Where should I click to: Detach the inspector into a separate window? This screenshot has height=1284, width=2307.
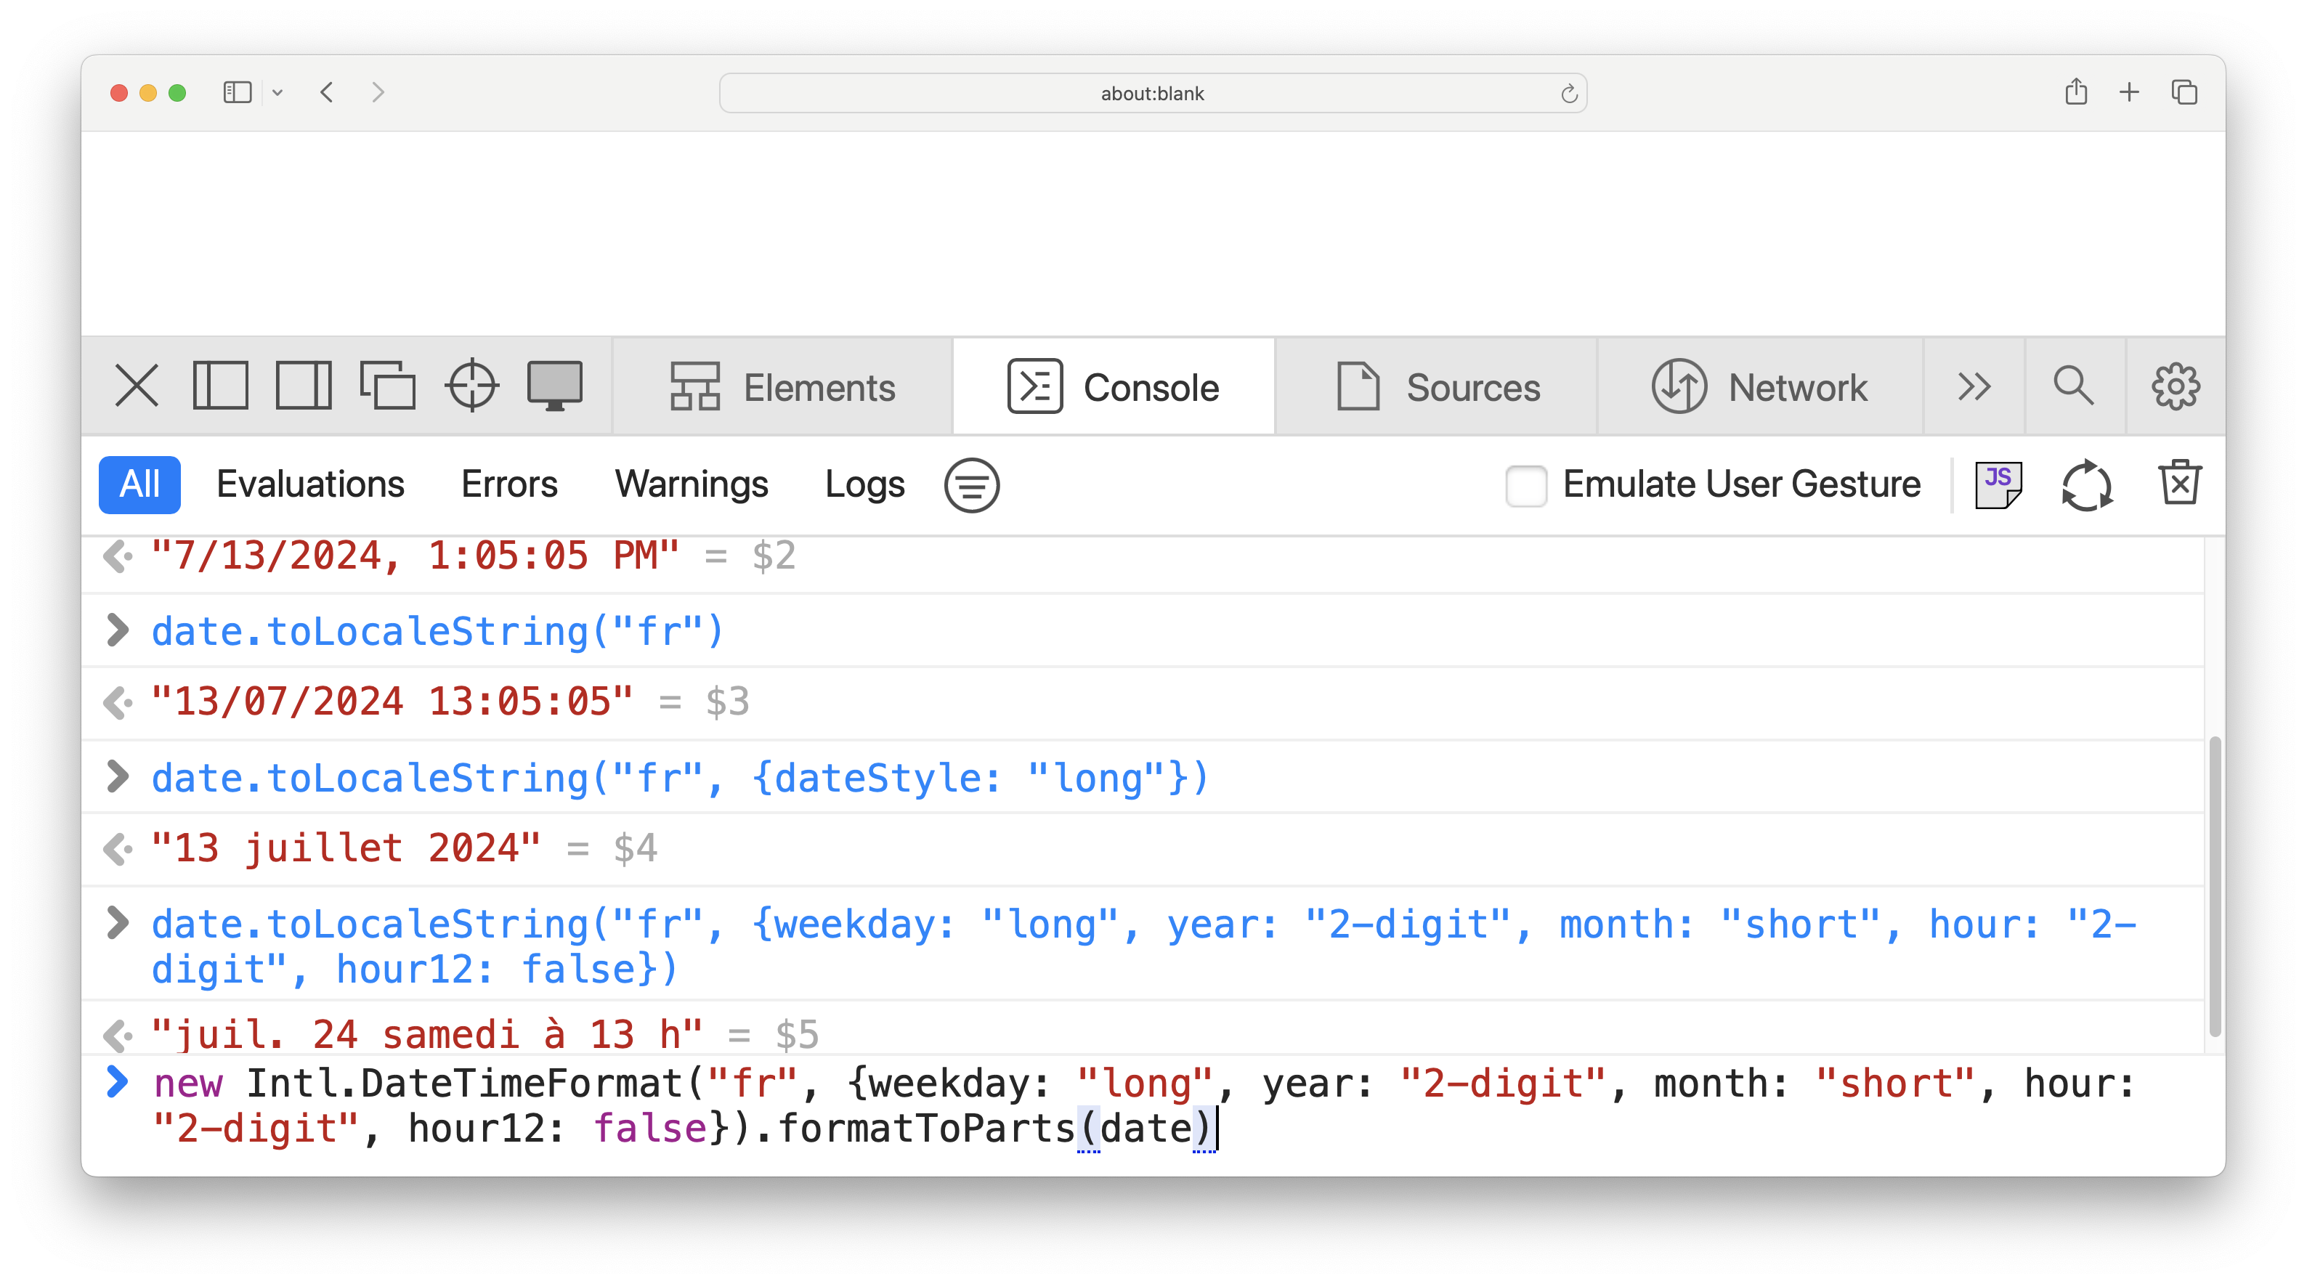point(387,387)
